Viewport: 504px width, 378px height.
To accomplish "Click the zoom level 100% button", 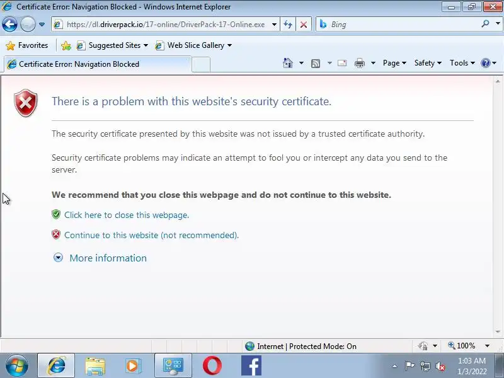I will tap(462, 346).
